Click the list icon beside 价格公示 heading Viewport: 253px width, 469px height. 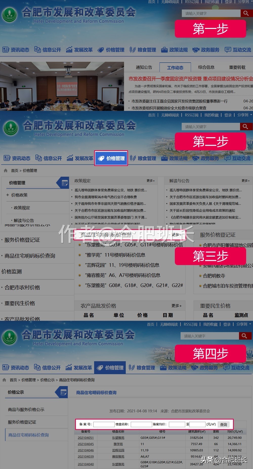pyautogui.click(x=64, y=393)
